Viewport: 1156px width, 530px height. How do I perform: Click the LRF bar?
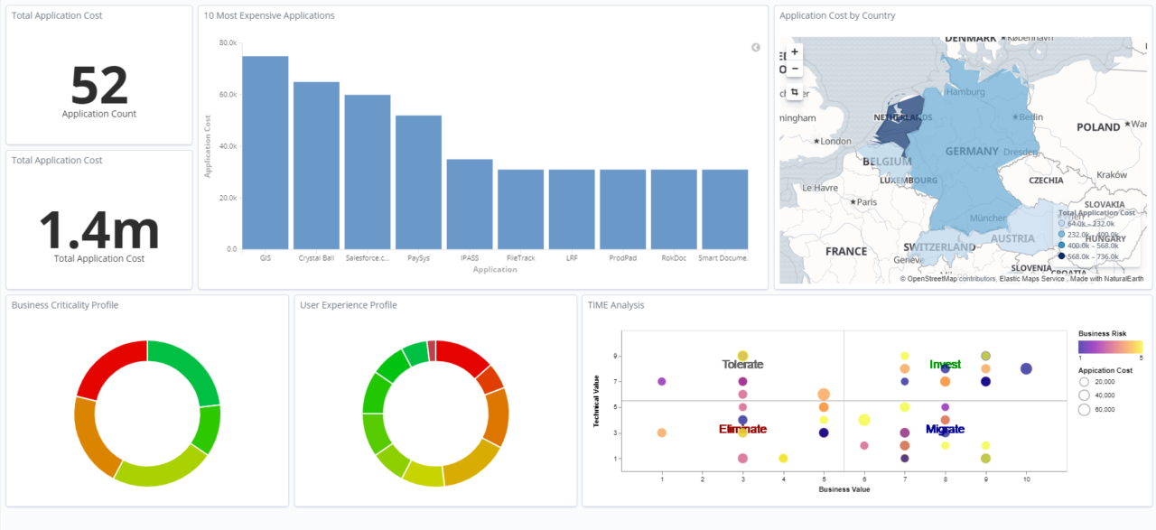pyautogui.click(x=572, y=209)
